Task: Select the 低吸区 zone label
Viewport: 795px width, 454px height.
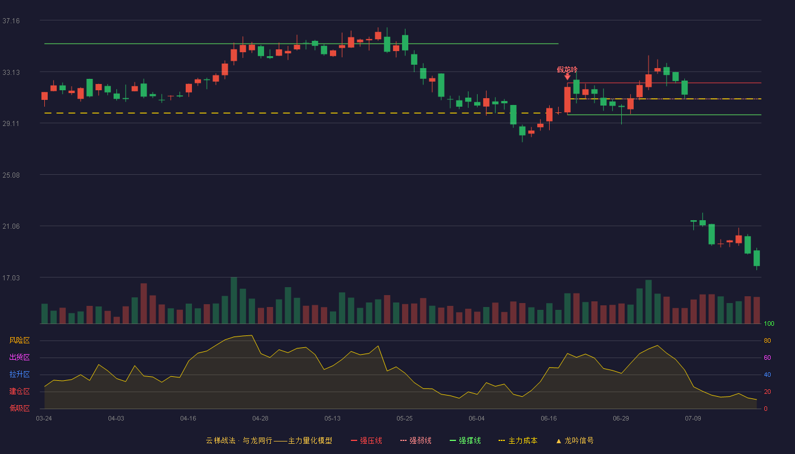Action: pyautogui.click(x=19, y=408)
